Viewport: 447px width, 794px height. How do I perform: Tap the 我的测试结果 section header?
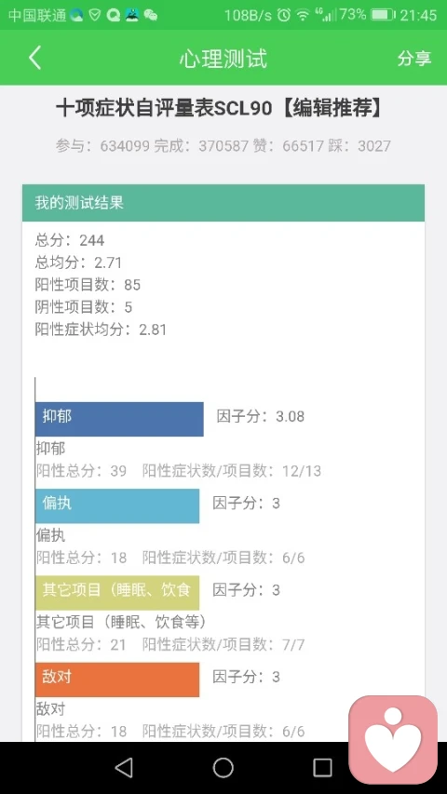click(x=223, y=203)
